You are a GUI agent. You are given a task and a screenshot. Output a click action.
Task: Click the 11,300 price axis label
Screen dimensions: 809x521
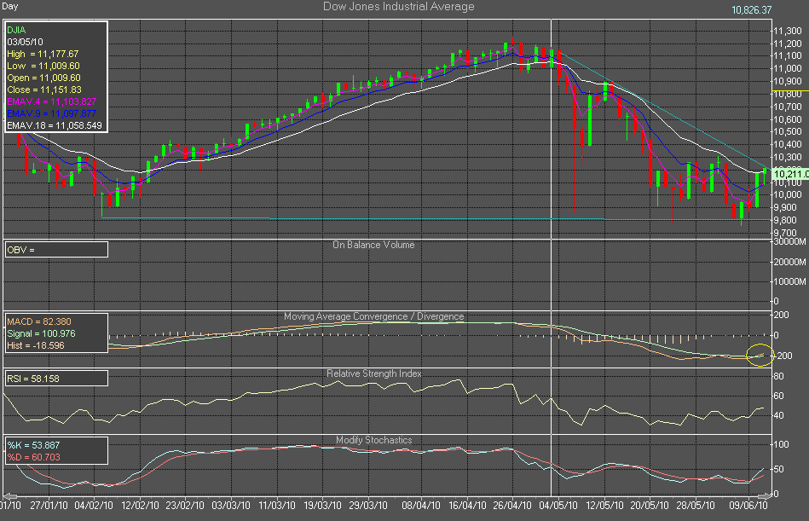tap(788, 31)
